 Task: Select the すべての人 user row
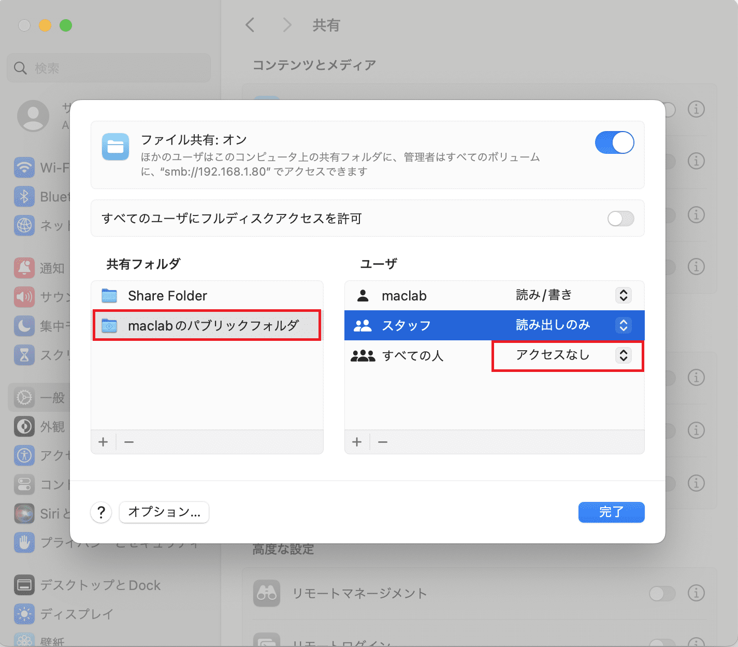(x=495, y=355)
